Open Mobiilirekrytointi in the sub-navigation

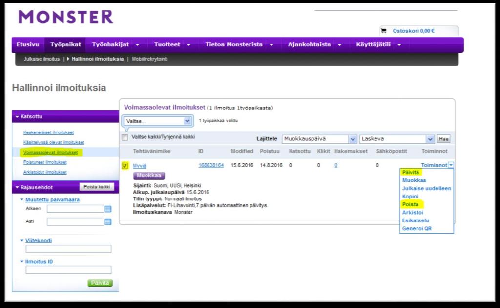(149, 59)
